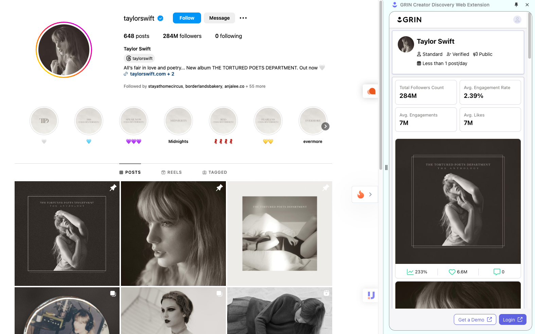
Task: Open the reel post of woman lying down
Action: pyautogui.click(x=280, y=311)
